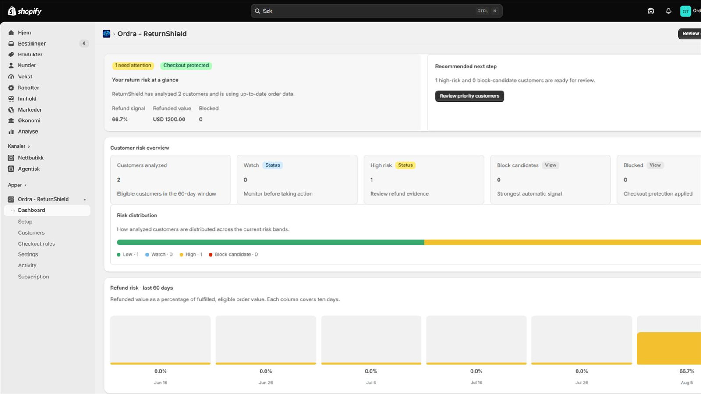Screen dimensions: 701x394
Task: Click the Analyse bar chart icon
Action: tap(11, 131)
